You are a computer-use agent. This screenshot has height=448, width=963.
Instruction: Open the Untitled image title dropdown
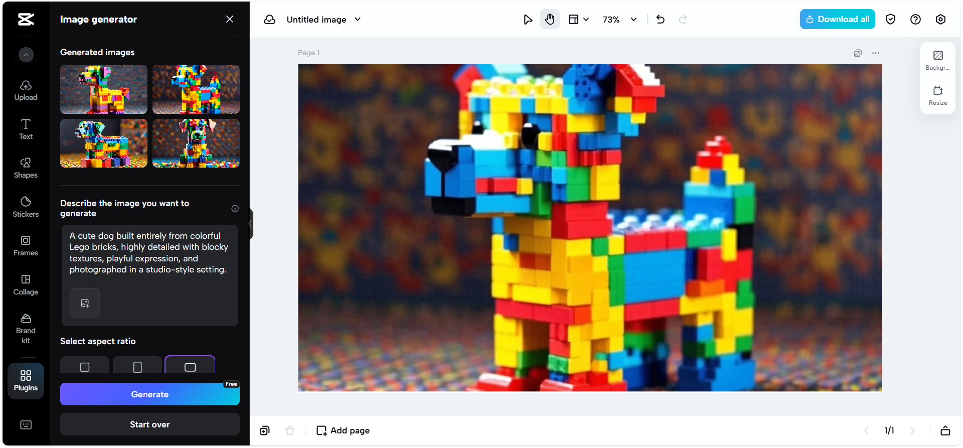pyautogui.click(x=324, y=20)
